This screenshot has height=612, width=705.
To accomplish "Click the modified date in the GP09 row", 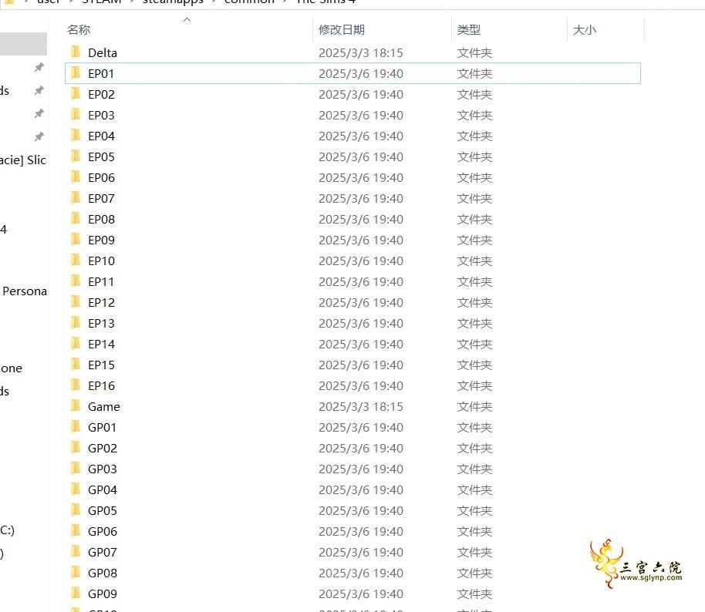I will pos(360,594).
